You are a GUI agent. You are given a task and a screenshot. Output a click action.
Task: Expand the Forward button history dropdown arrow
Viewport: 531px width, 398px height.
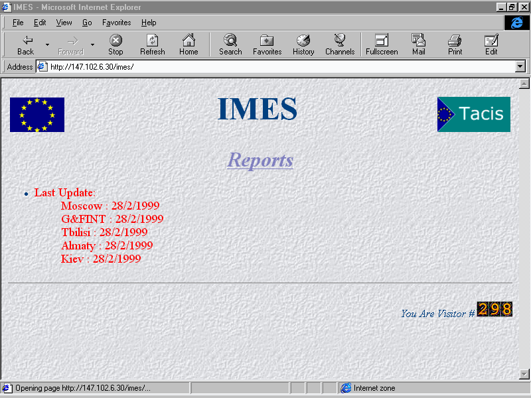92,44
